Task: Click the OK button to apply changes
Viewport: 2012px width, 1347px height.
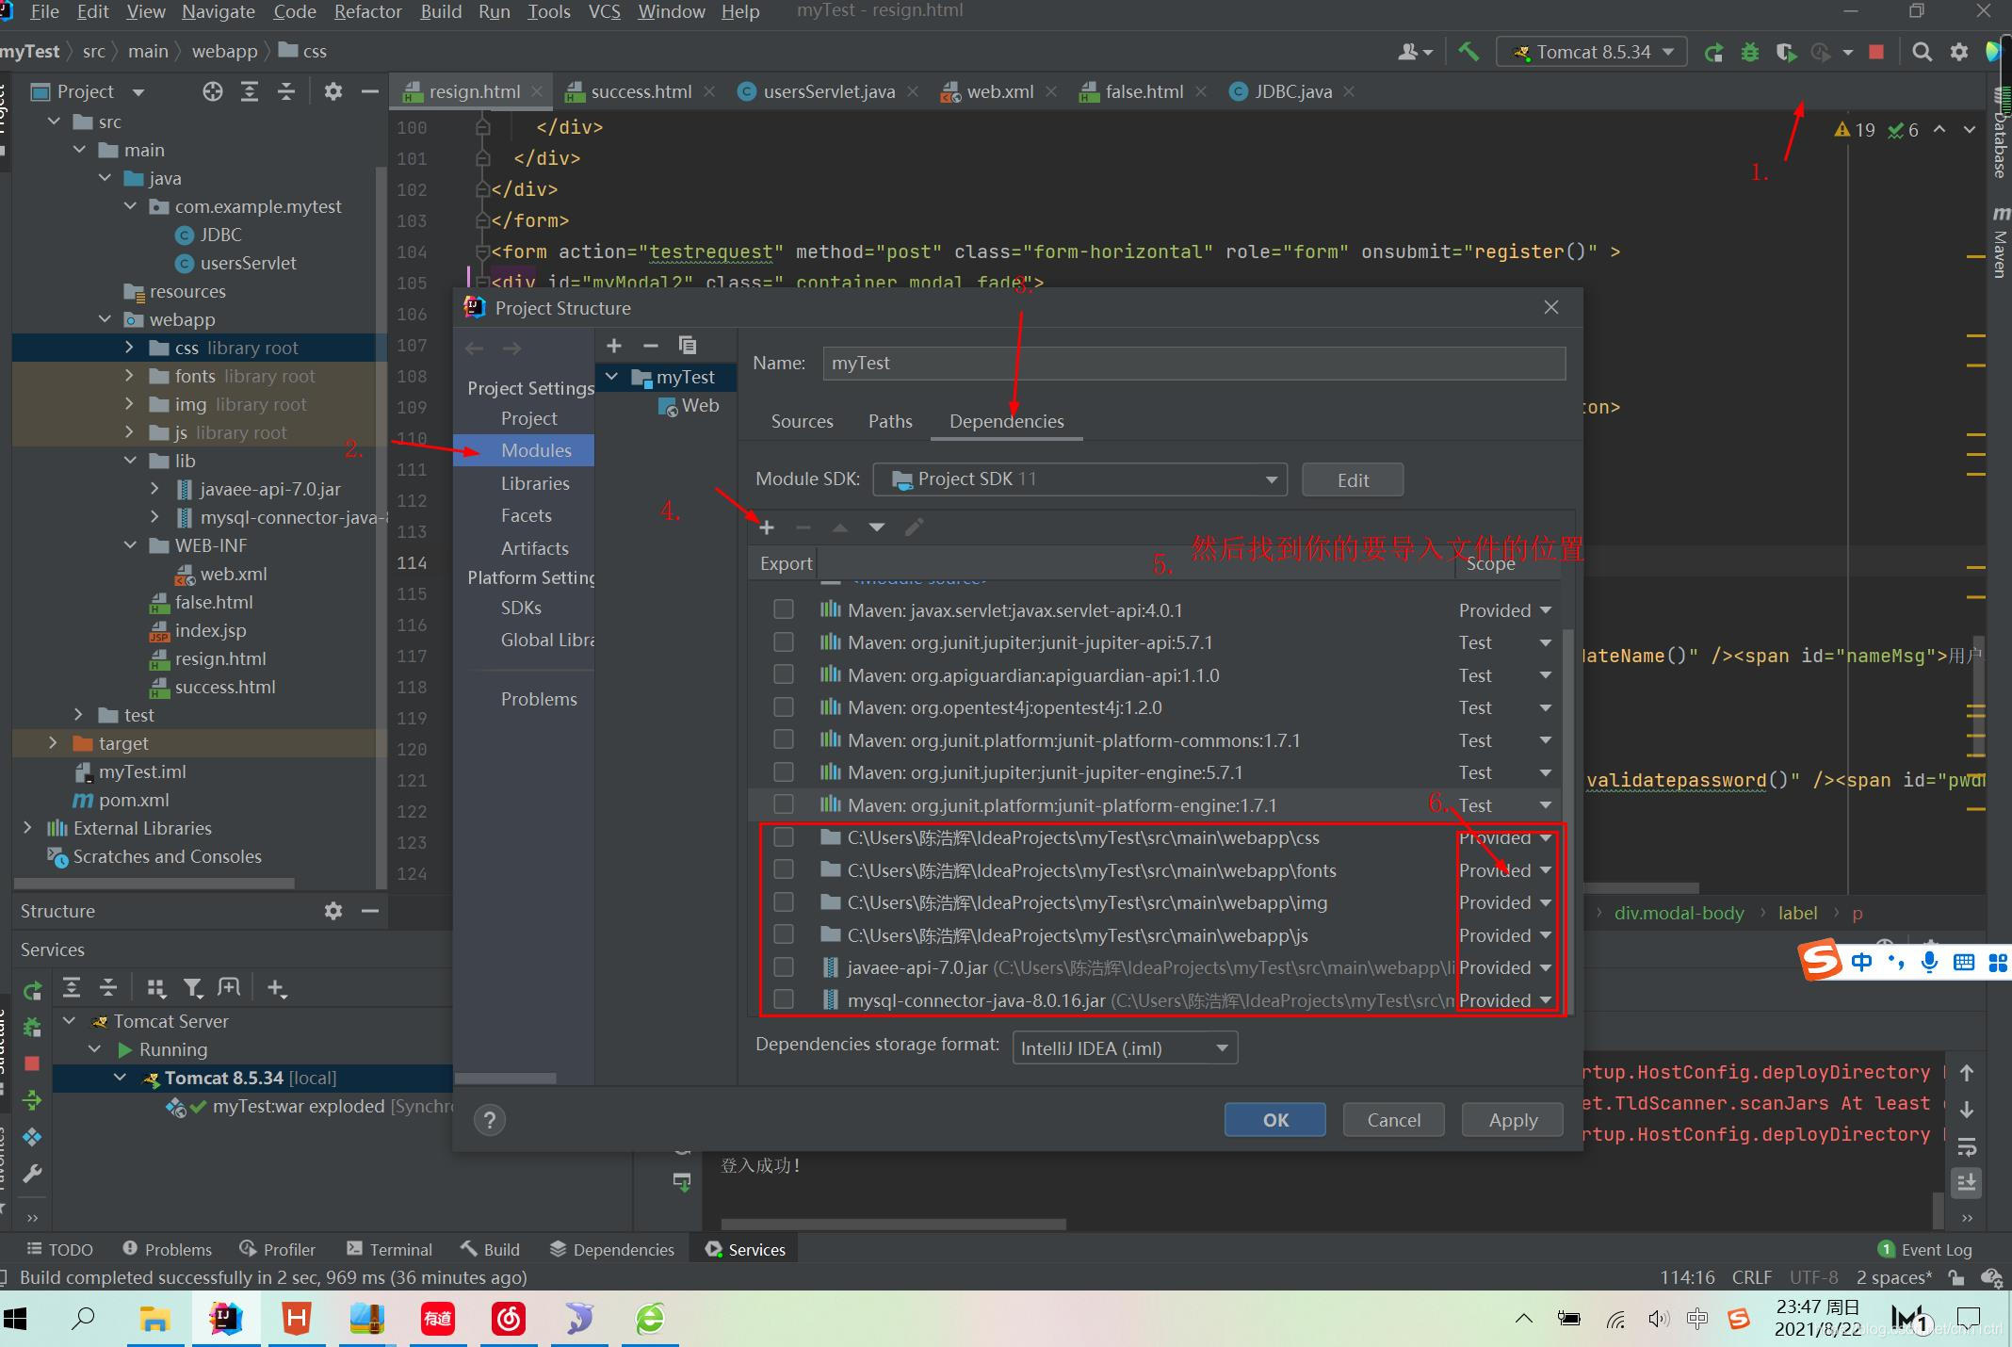Action: click(1275, 1120)
